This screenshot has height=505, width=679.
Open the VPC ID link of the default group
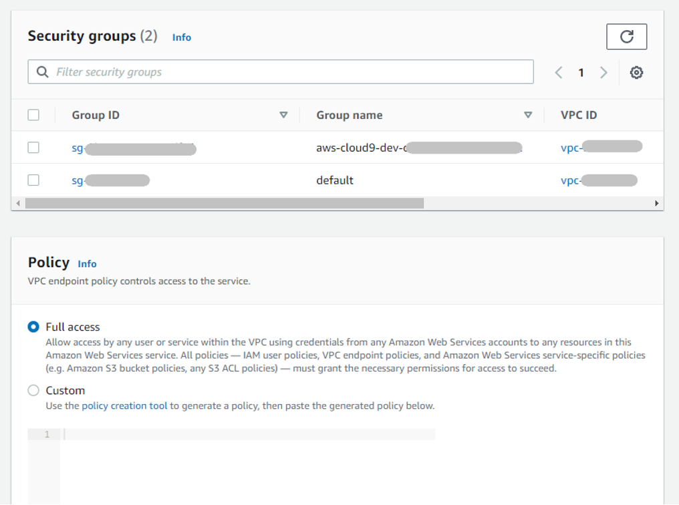pyautogui.click(x=598, y=180)
